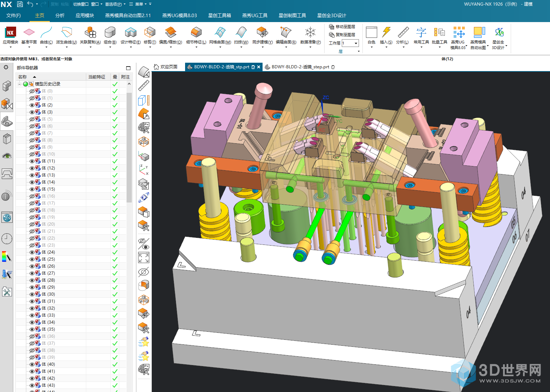Image resolution: width=550 pixels, height=392 pixels.
Task: Click the 燕秀UG模具8.03 ribbon icon
Action: [459, 32]
